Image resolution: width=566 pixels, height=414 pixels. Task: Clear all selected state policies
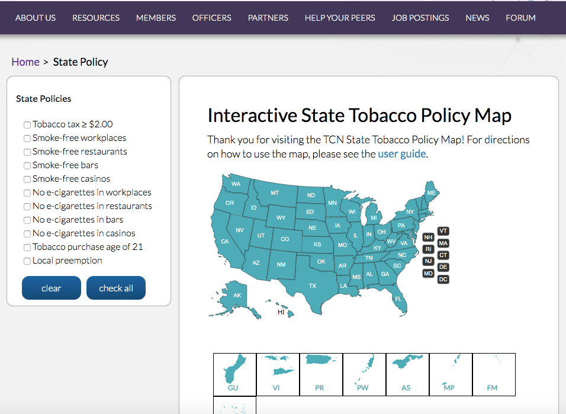point(51,288)
